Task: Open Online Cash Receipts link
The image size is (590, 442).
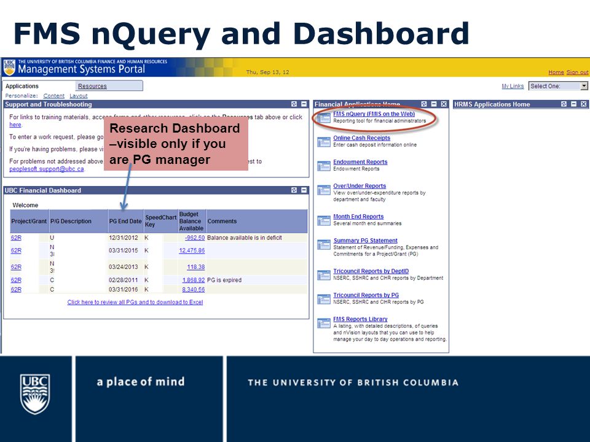Action: click(361, 138)
